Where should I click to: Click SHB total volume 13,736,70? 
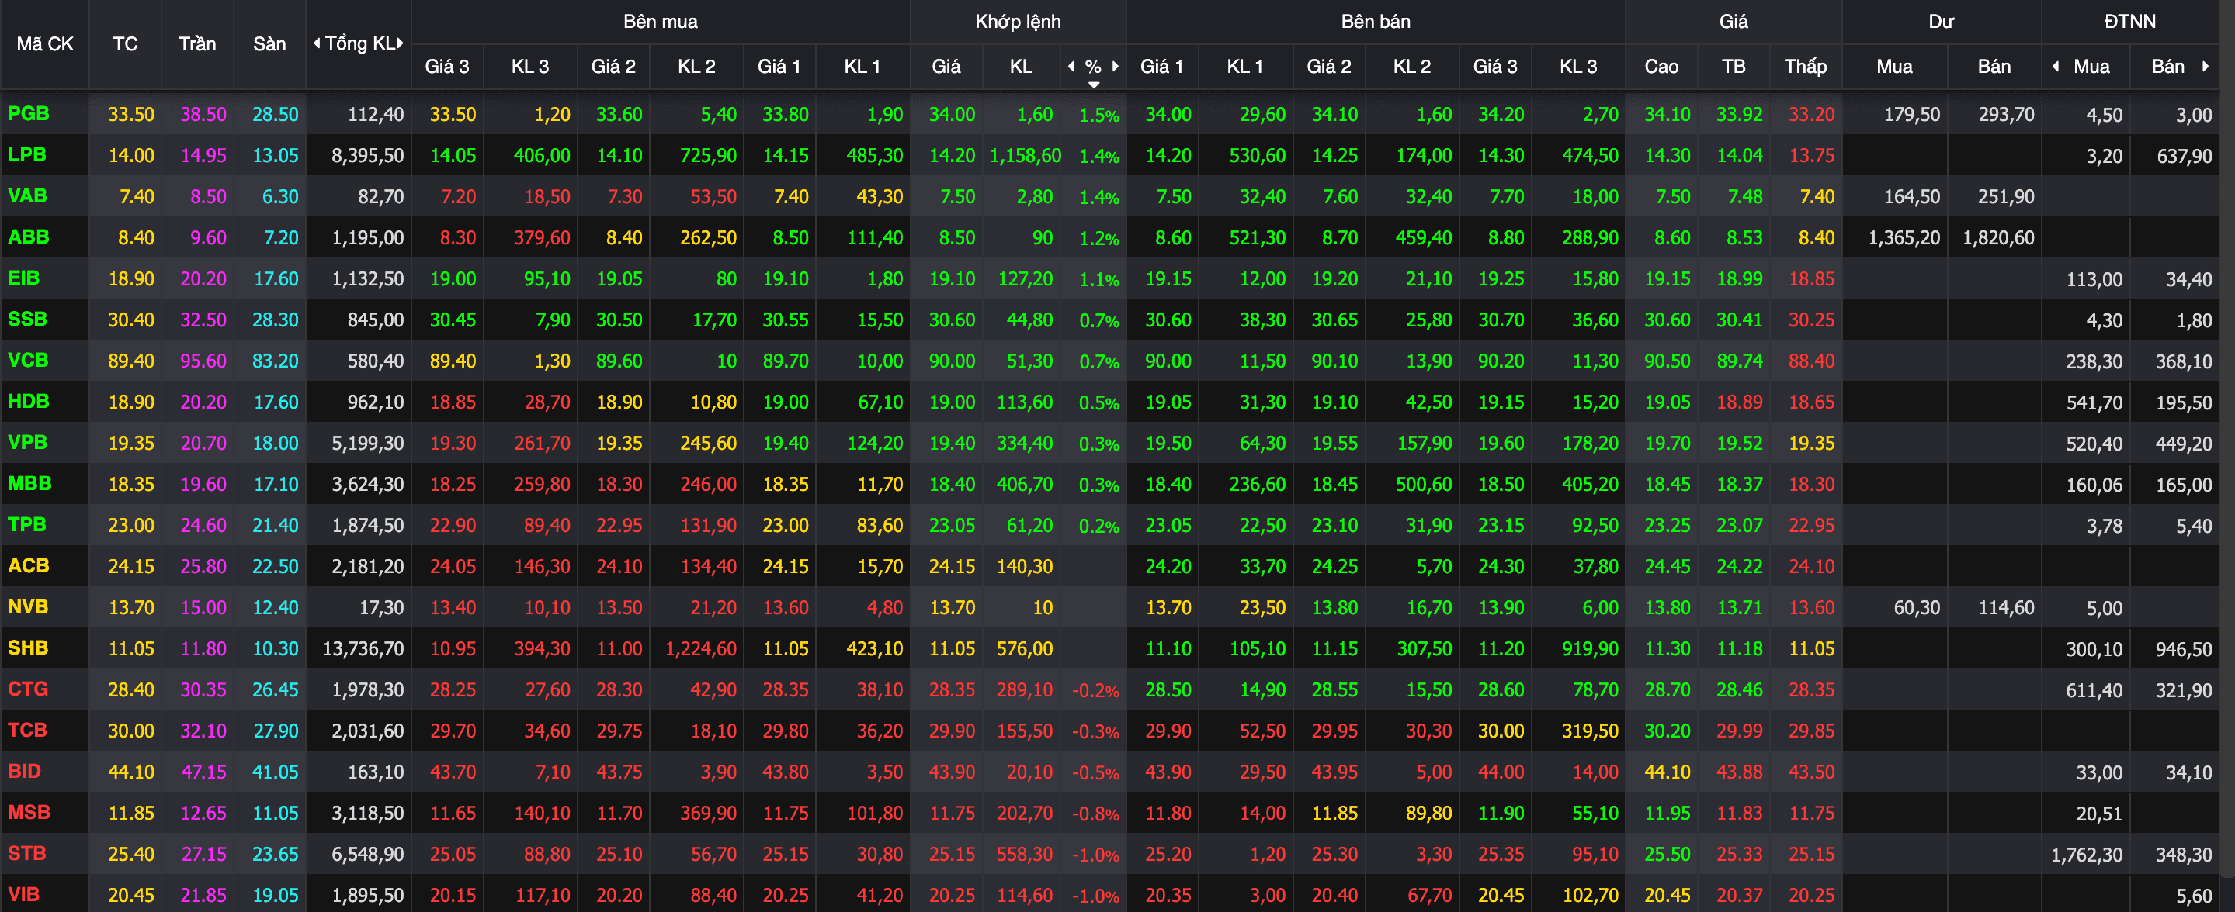coord(363,648)
